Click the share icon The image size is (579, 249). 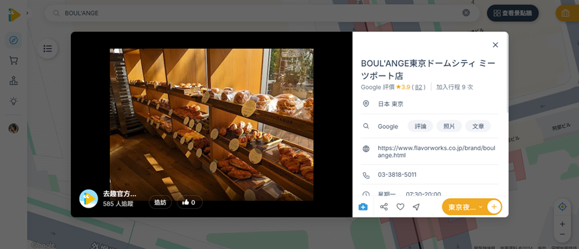(384, 207)
